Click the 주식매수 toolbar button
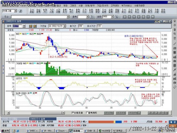 coord(124,11)
